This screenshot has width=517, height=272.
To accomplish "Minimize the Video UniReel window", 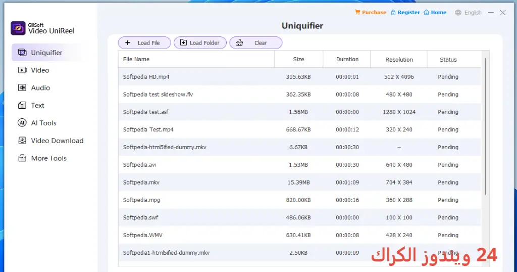I will (491, 13).
